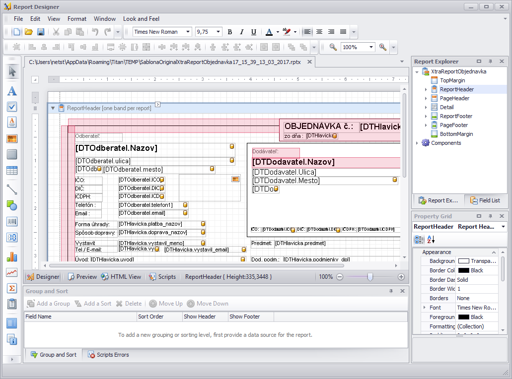512x379 pixels.
Task: Click the Save file icon
Action: (41, 32)
